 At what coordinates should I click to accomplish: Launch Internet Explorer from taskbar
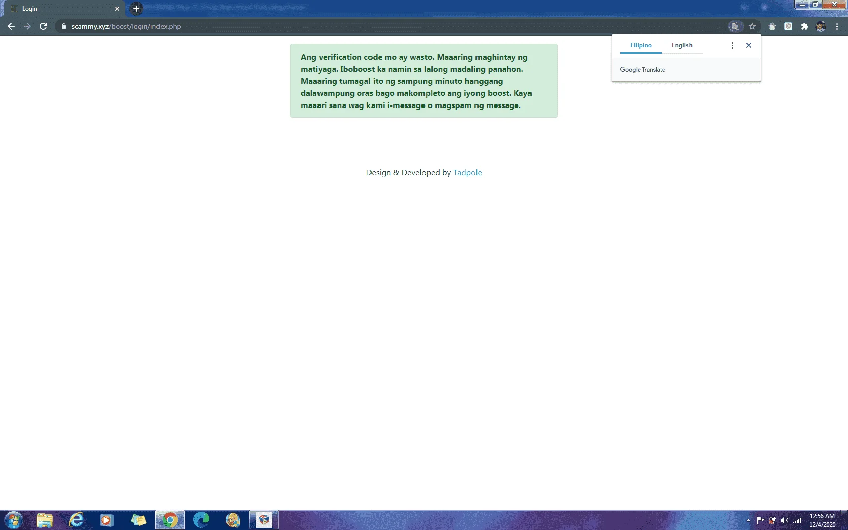pos(76,520)
